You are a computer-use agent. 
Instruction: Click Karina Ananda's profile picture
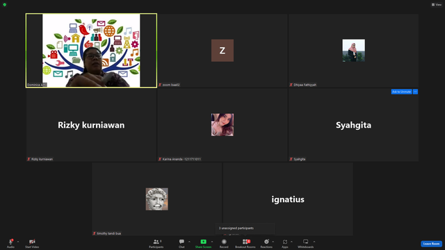click(222, 125)
